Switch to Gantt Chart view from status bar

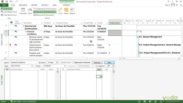[139, 102]
